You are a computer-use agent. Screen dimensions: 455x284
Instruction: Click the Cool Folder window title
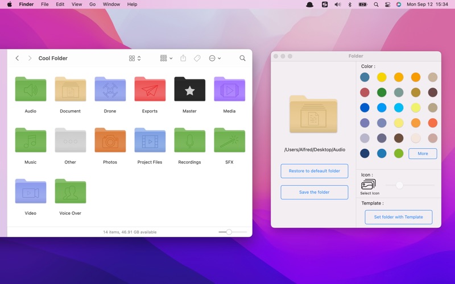(53, 59)
